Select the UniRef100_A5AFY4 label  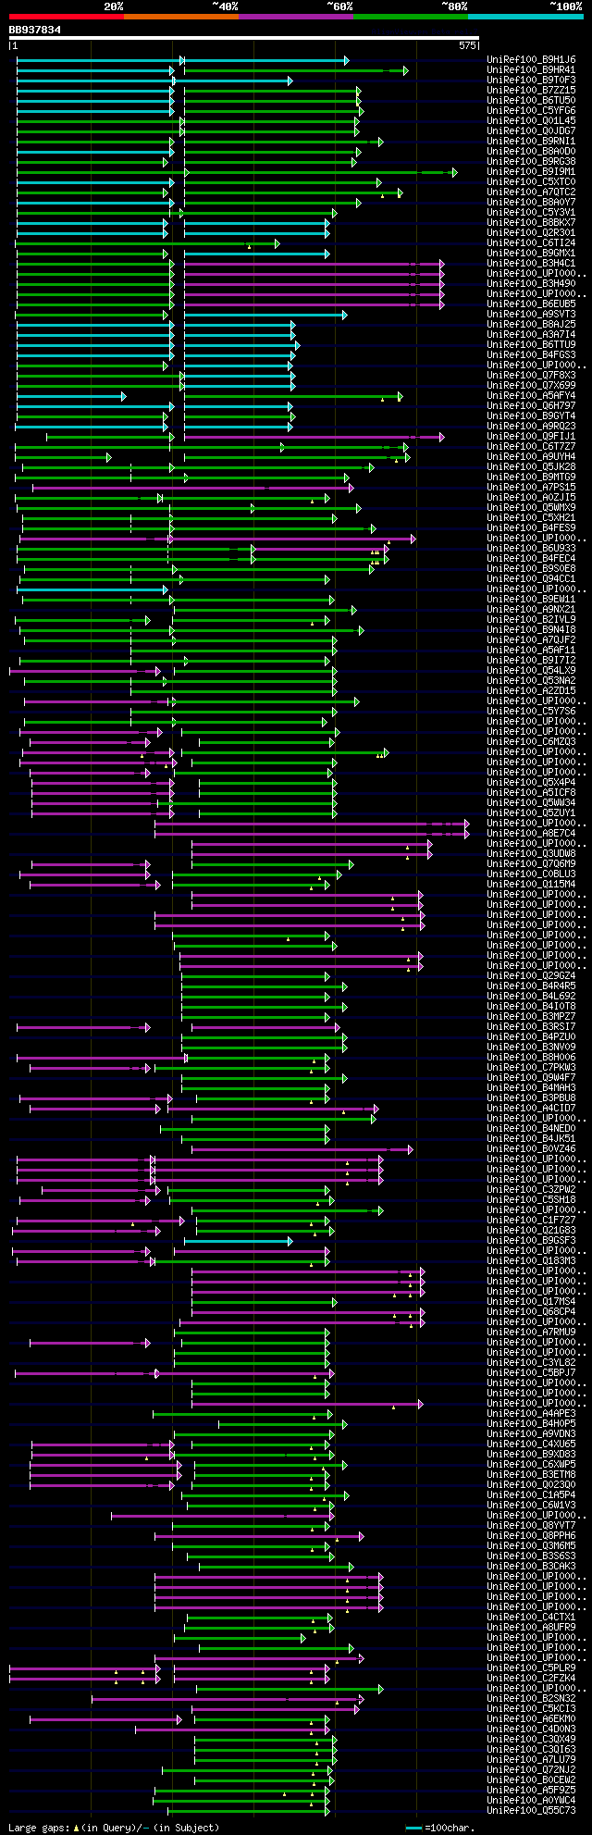(531, 396)
